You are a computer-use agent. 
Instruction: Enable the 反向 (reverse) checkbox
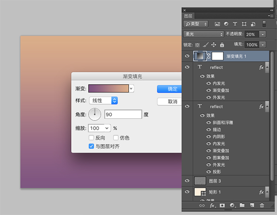(x=91, y=138)
